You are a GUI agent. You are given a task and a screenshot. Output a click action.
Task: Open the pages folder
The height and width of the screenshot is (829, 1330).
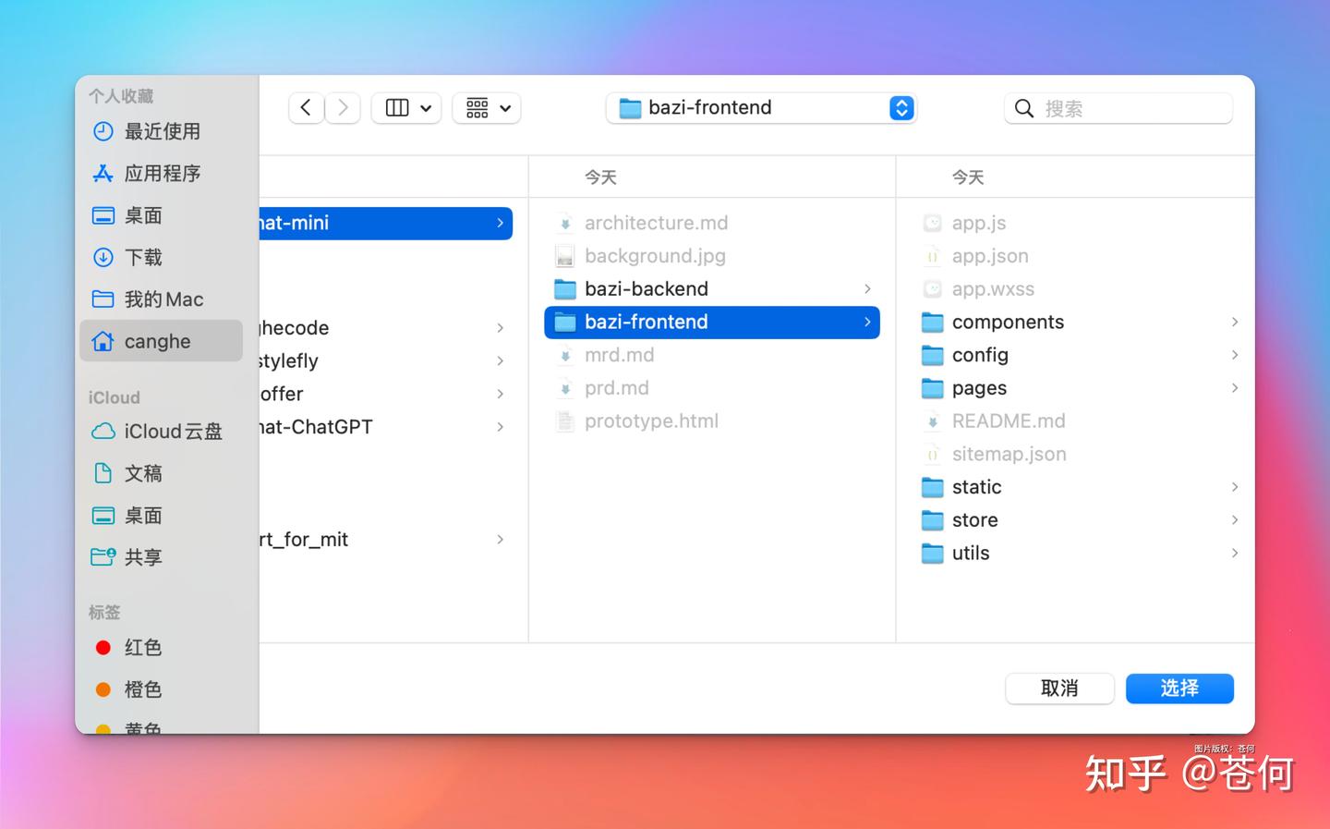tap(979, 388)
